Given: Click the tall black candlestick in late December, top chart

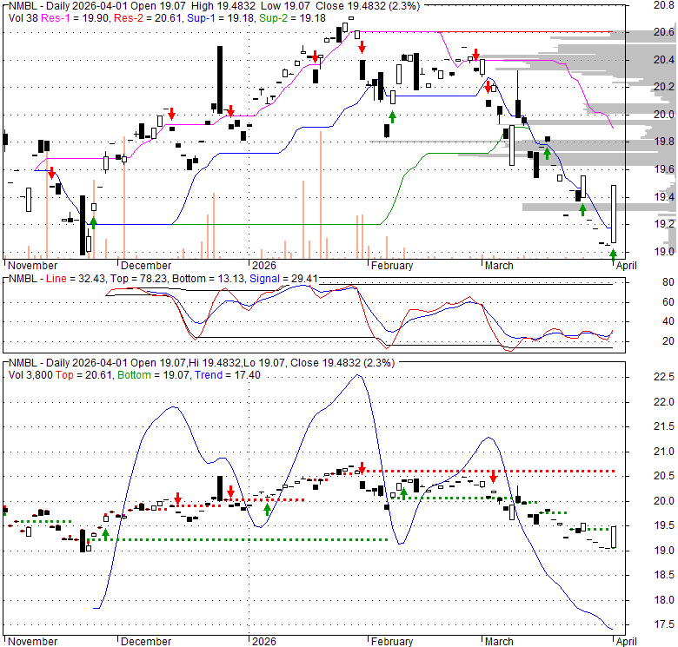Looking at the screenshot, I should [220, 78].
